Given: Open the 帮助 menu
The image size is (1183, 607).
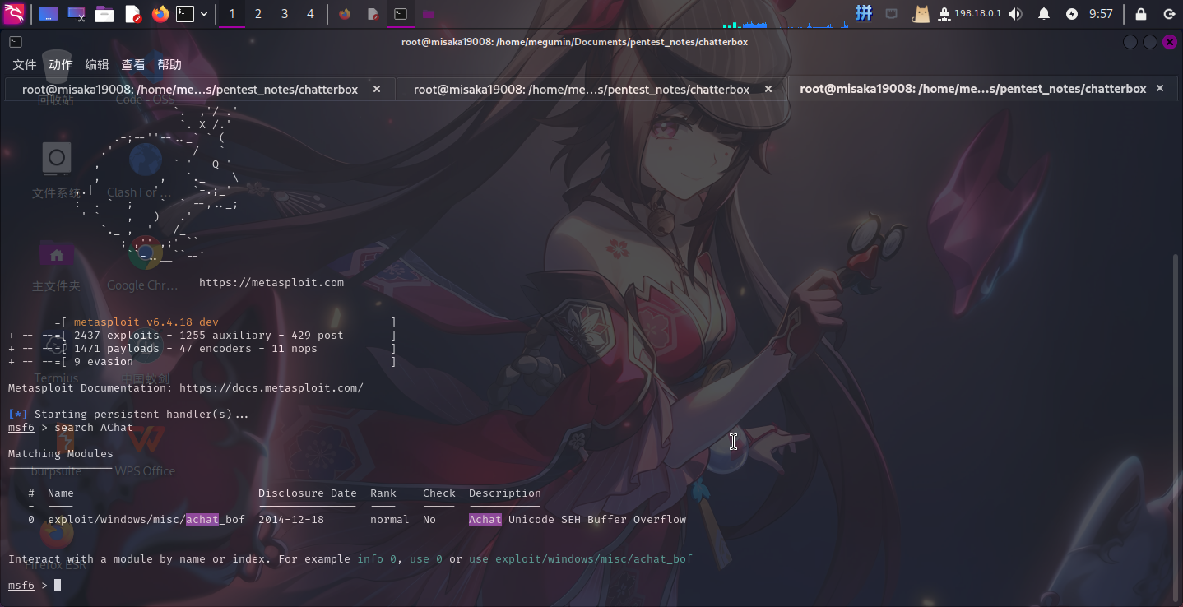Looking at the screenshot, I should [x=169, y=65].
